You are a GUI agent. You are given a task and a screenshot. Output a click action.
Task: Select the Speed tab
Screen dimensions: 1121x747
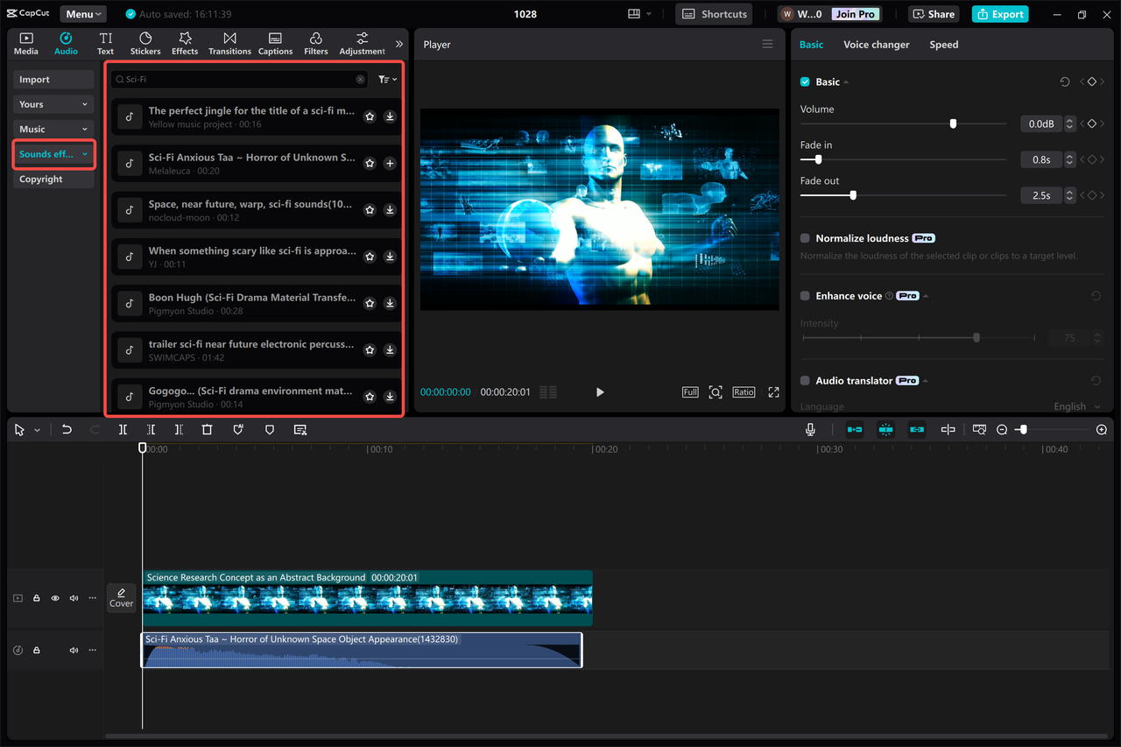click(943, 44)
